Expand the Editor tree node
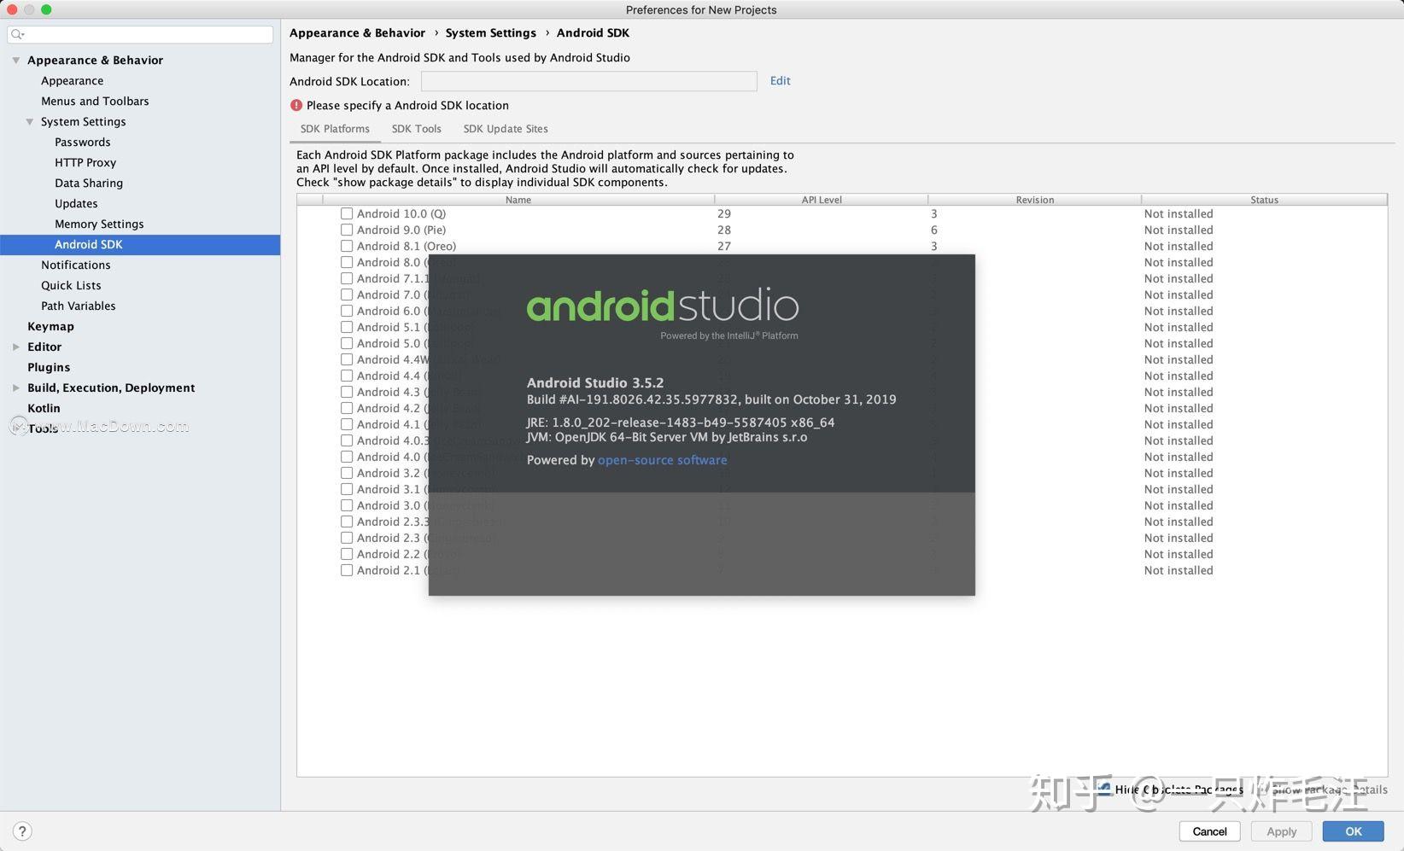 click(x=15, y=347)
